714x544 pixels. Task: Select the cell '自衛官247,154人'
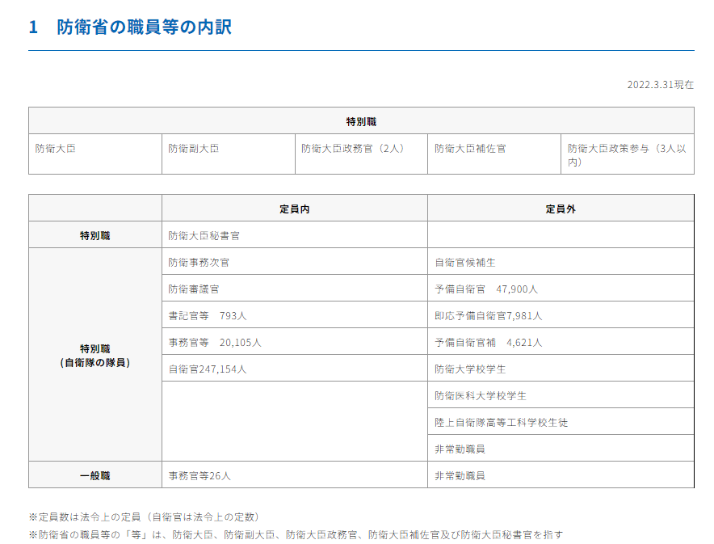coord(295,369)
